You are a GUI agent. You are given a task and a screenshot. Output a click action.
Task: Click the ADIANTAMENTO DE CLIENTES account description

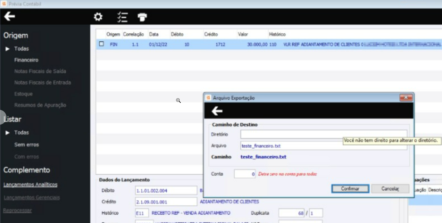(229, 202)
